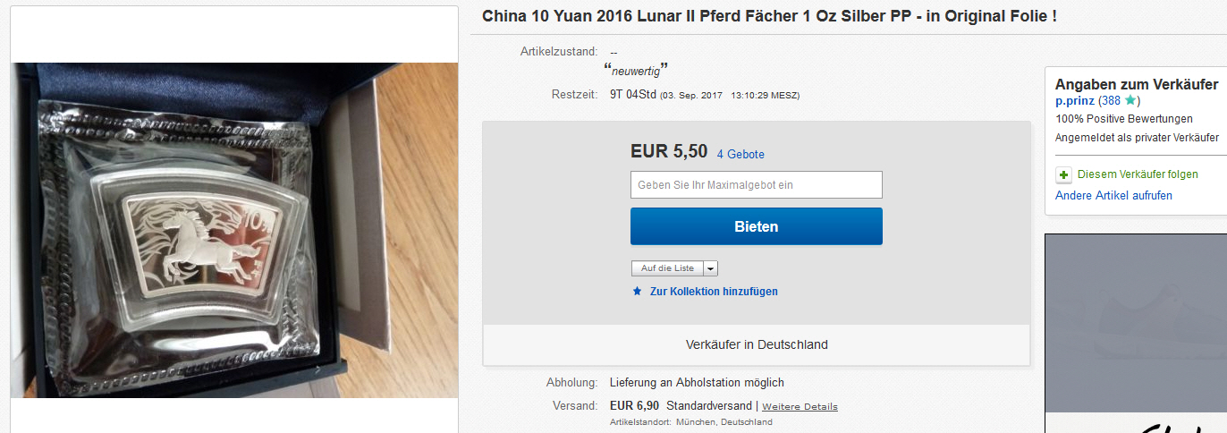Click the China 10 Yuan listing title
The height and width of the screenshot is (433, 1227).
point(770,17)
